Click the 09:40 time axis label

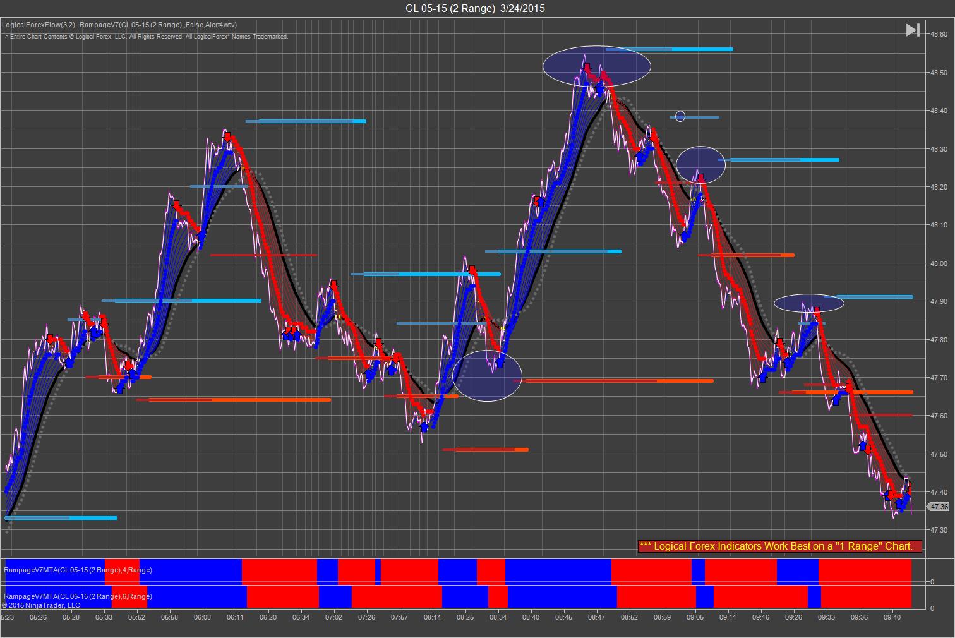[x=892, y=617]
